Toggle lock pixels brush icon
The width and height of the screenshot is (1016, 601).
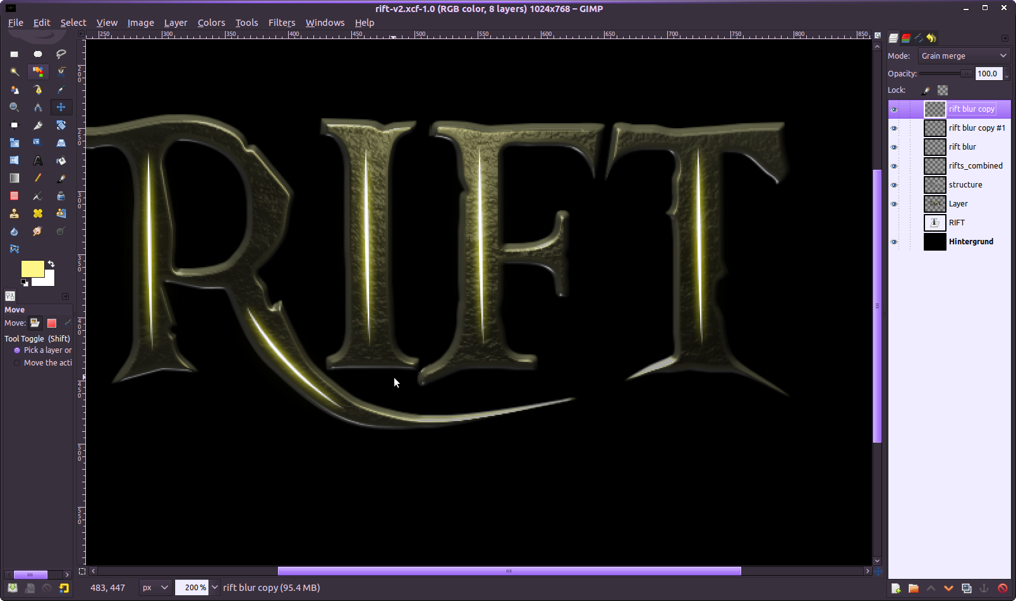point(926,90)
